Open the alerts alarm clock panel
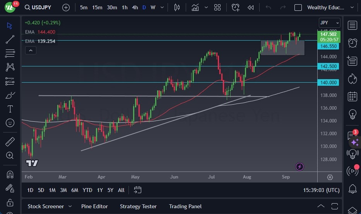The image size is (361, 214). click(x=352, y=43)
